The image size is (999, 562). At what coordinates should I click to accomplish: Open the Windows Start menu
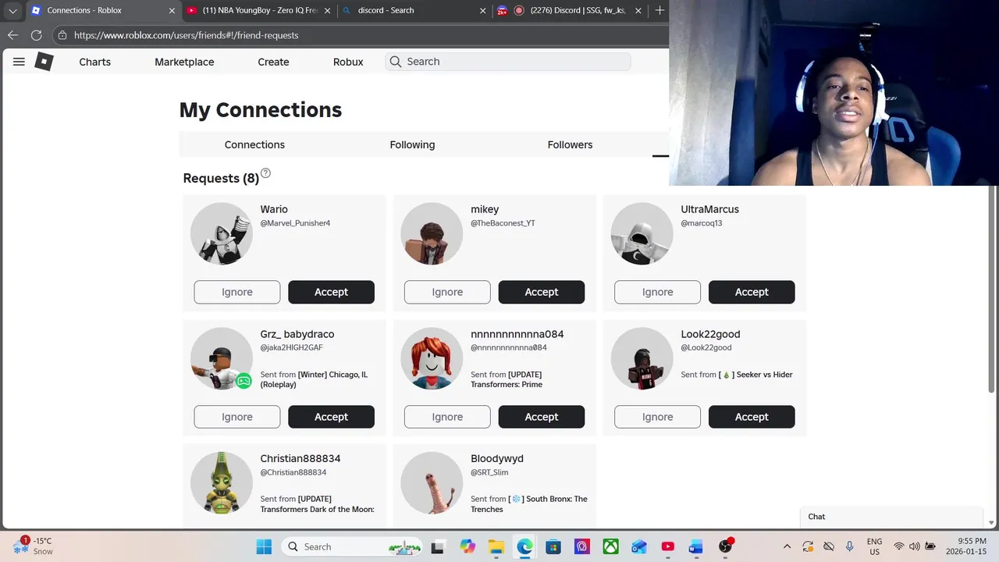(x=264, y=546)
